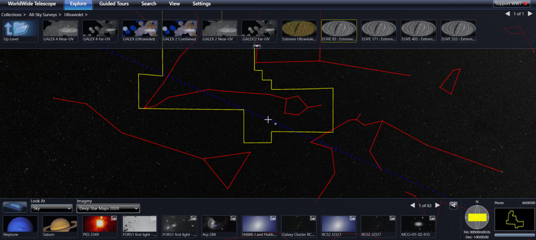This screenshot has height=240, width=536.
Task: Select GALEX 4 Near-UV survey
Action: coord(60,31)
